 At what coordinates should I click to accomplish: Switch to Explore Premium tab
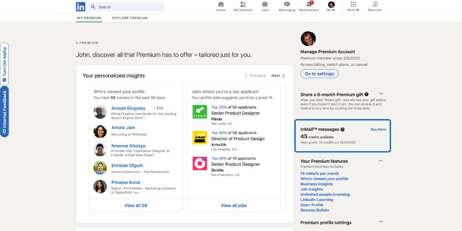click(130, 18)
